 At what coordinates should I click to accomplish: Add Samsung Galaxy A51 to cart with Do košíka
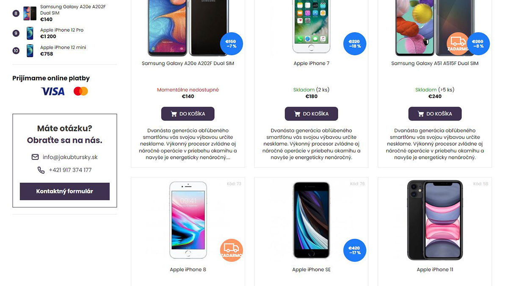pyautogui.click(x=435, y=114)
